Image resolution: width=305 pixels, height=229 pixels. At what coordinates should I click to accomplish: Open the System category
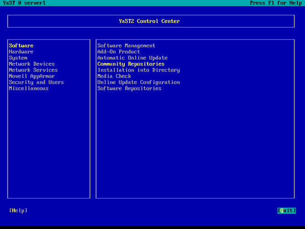[x=18, y=58]
